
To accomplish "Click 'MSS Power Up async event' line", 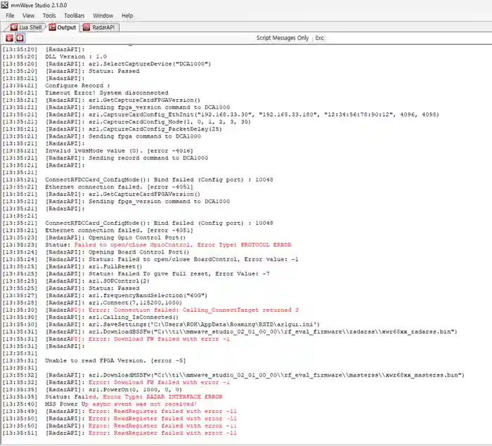I will coord(121,404).
